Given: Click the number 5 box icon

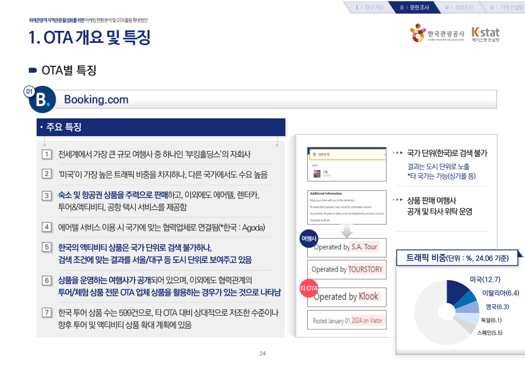Looking at the screenshot, I should [x=47, y=247].
